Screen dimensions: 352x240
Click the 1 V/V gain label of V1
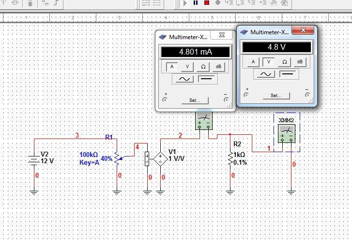pos(176,158)
